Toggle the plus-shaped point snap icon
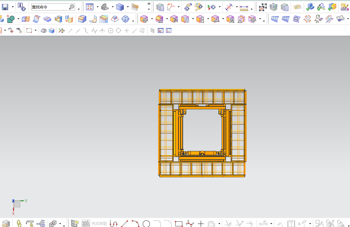Viewport: 350px width, 227px height. (127, 31)
